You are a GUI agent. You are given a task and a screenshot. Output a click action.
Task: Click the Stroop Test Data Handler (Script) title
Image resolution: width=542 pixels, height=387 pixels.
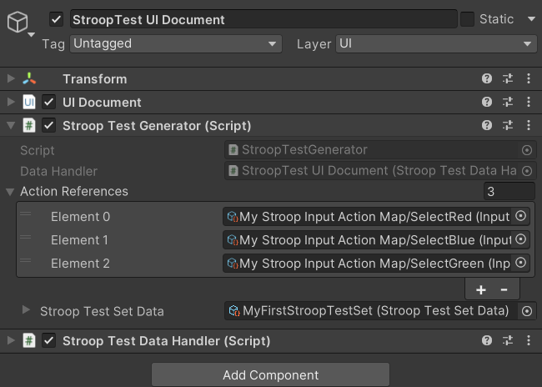tap(166, 341)
